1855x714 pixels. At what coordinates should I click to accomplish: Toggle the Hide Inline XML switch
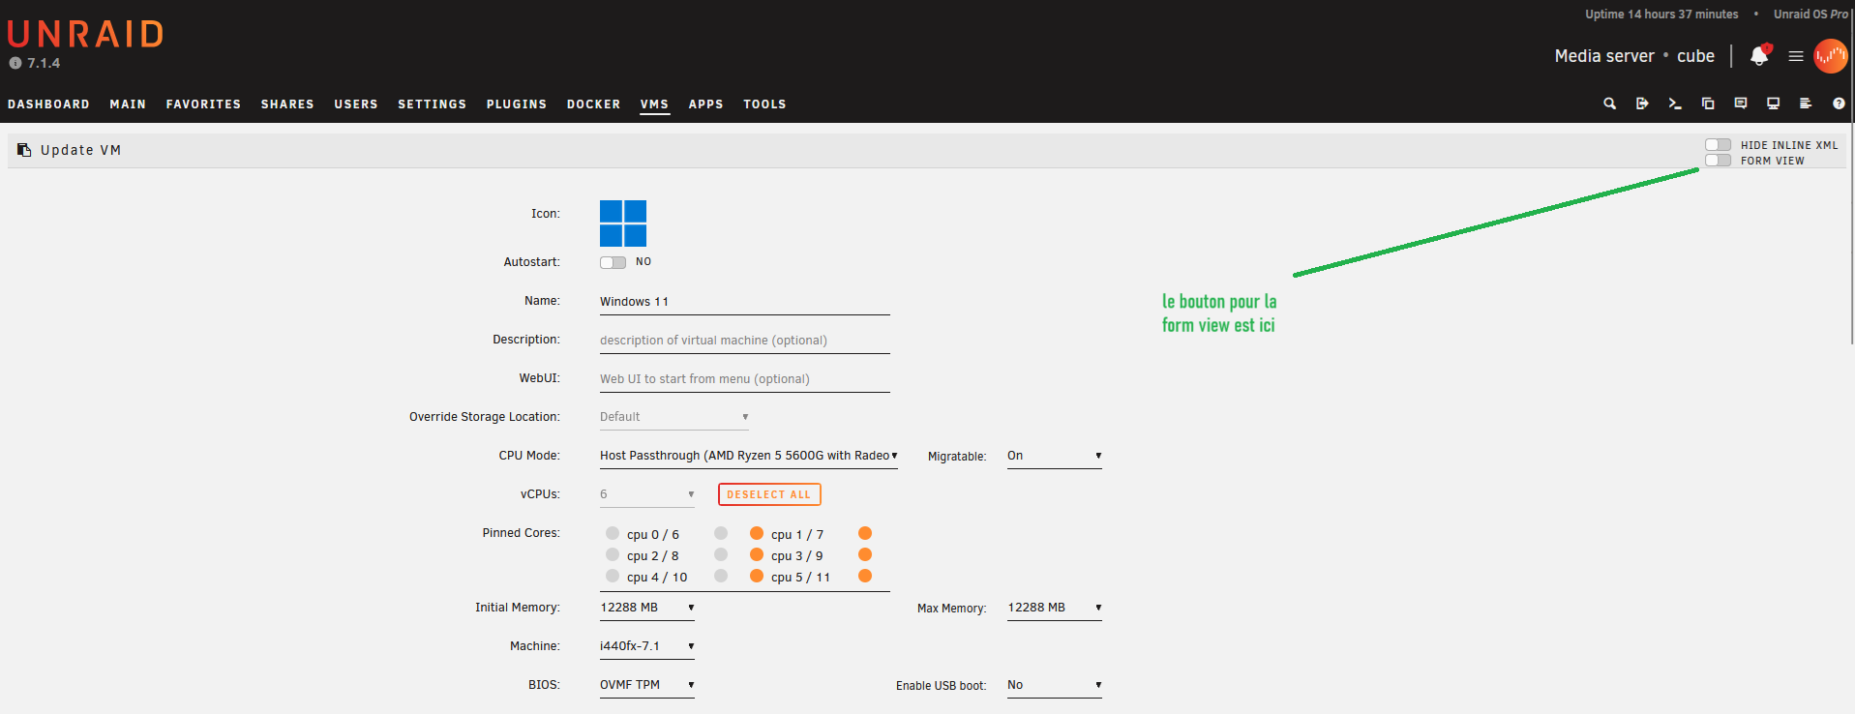tap(1718, 145)
